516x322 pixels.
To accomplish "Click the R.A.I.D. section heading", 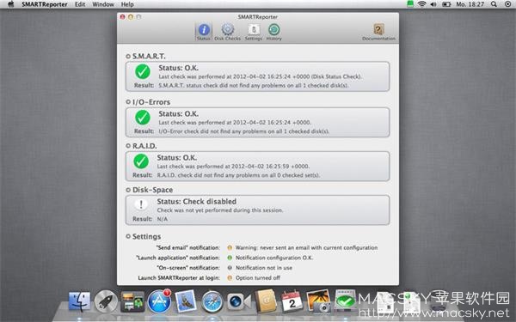I will 144,146.
